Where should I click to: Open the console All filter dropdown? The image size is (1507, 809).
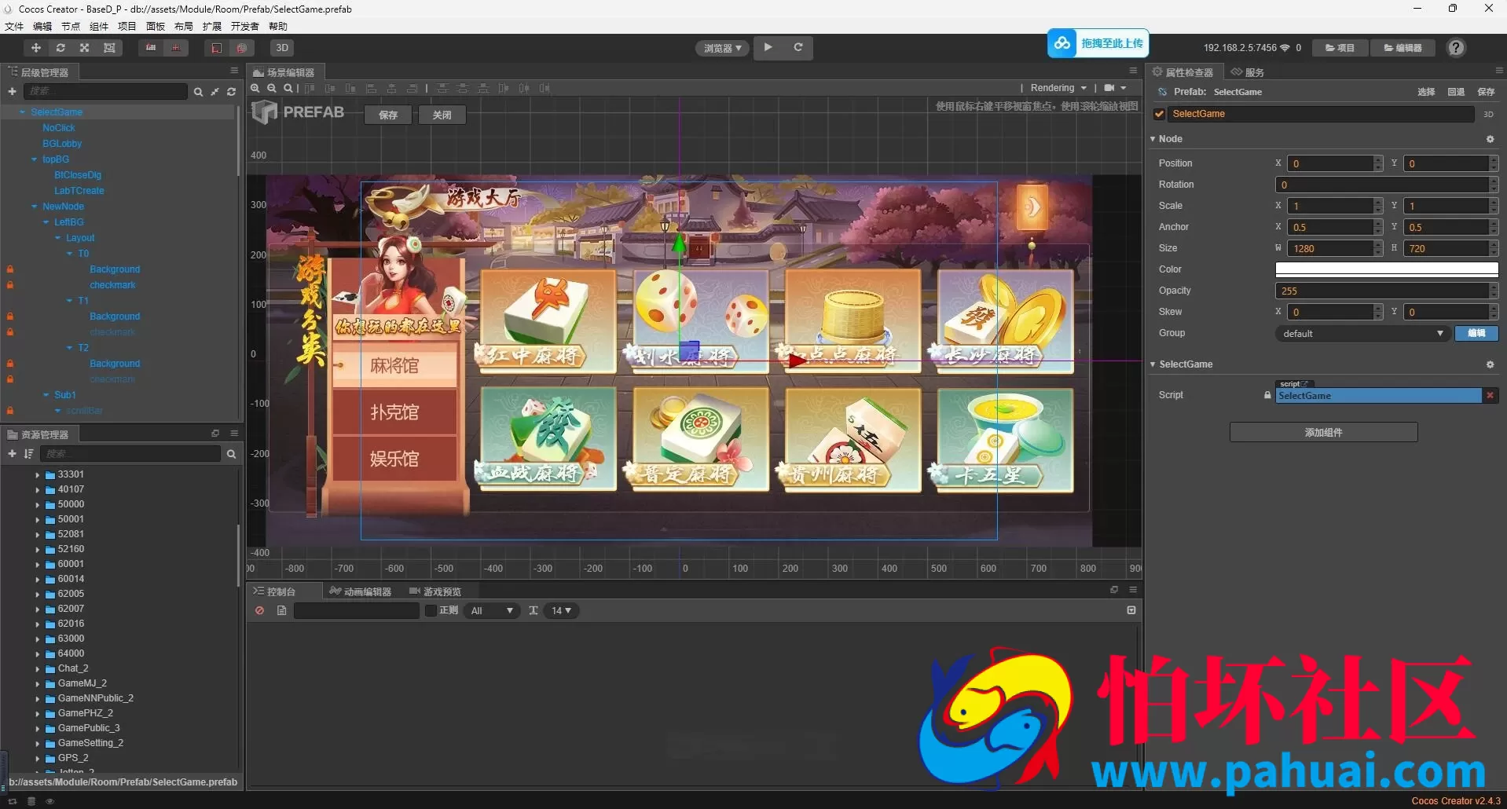pyautogui.click(x=492, y=610)
